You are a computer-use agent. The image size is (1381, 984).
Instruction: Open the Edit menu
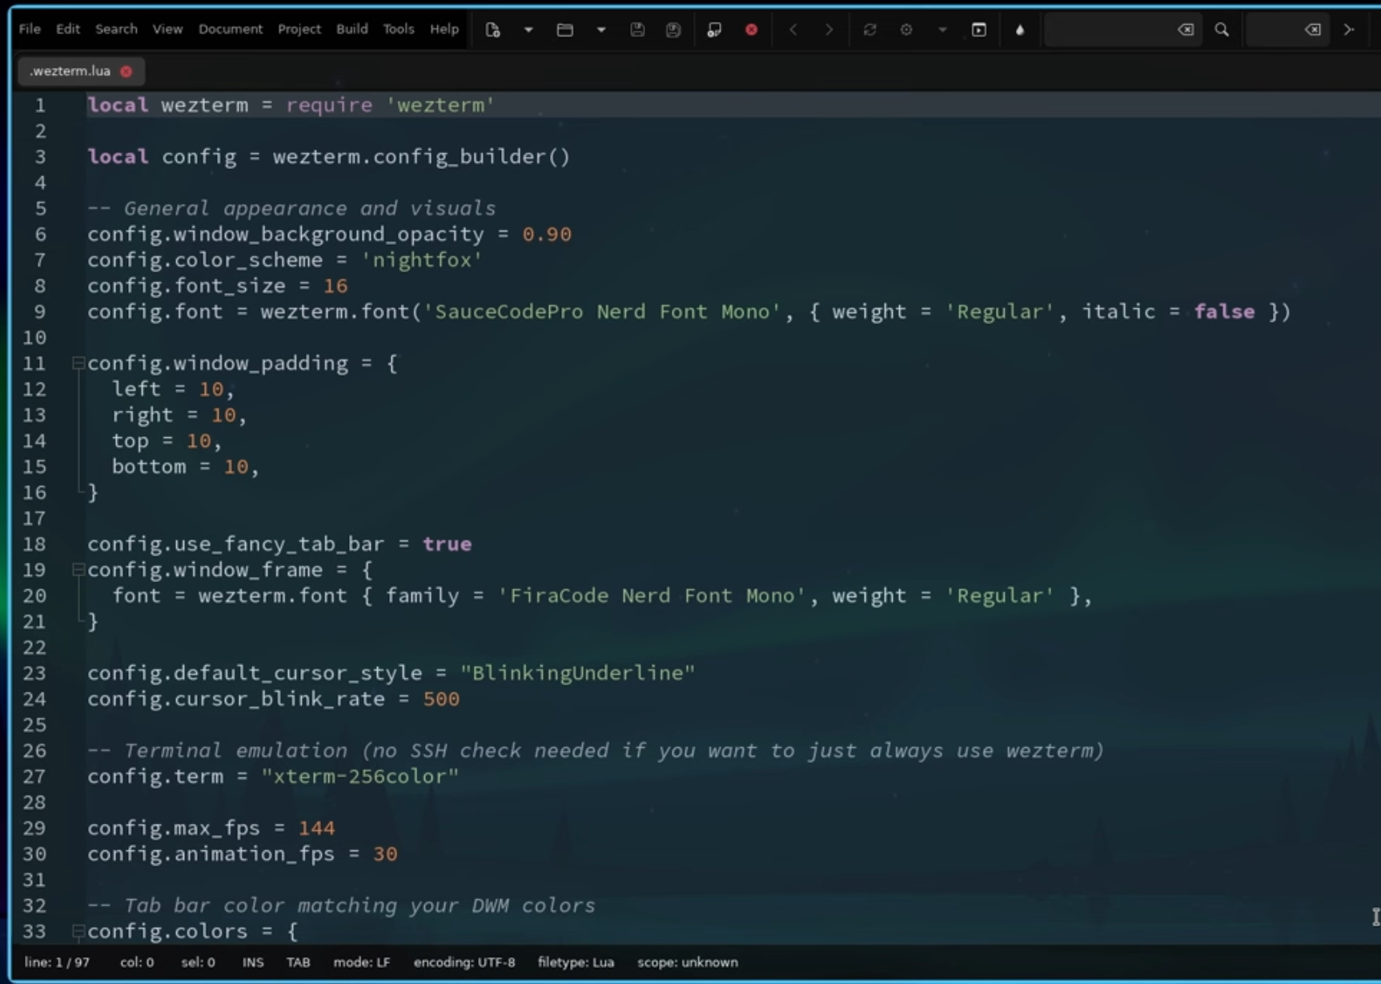pyautogui.click(x=68, y=29)
